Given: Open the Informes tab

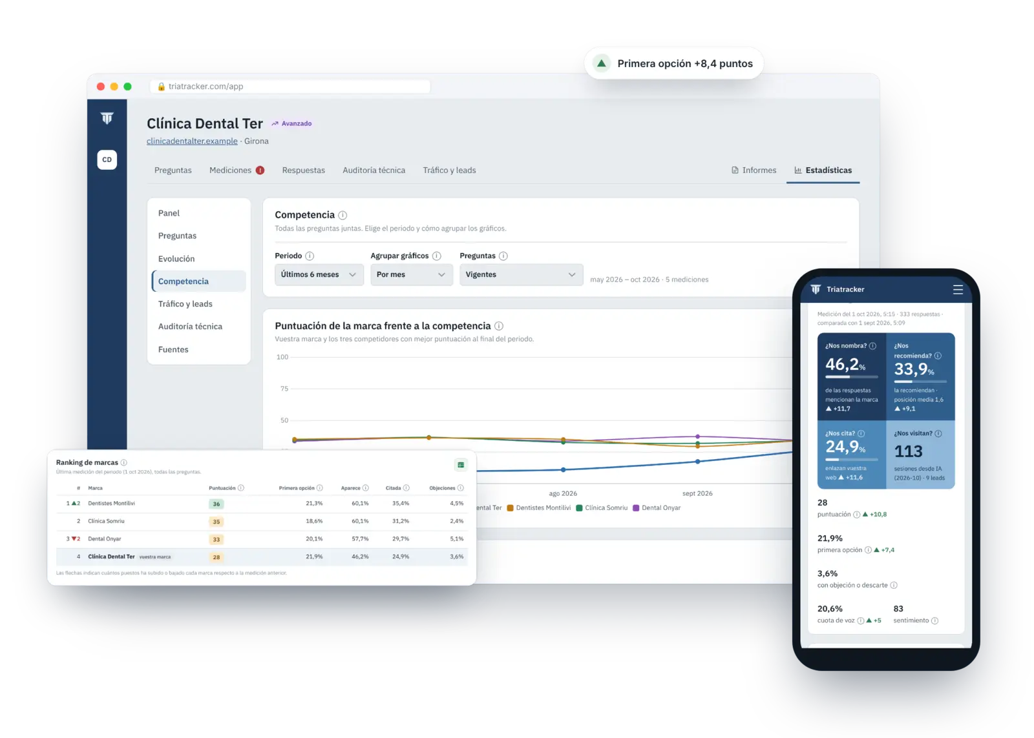Looking at the screenshot, I should pos(754,170).
